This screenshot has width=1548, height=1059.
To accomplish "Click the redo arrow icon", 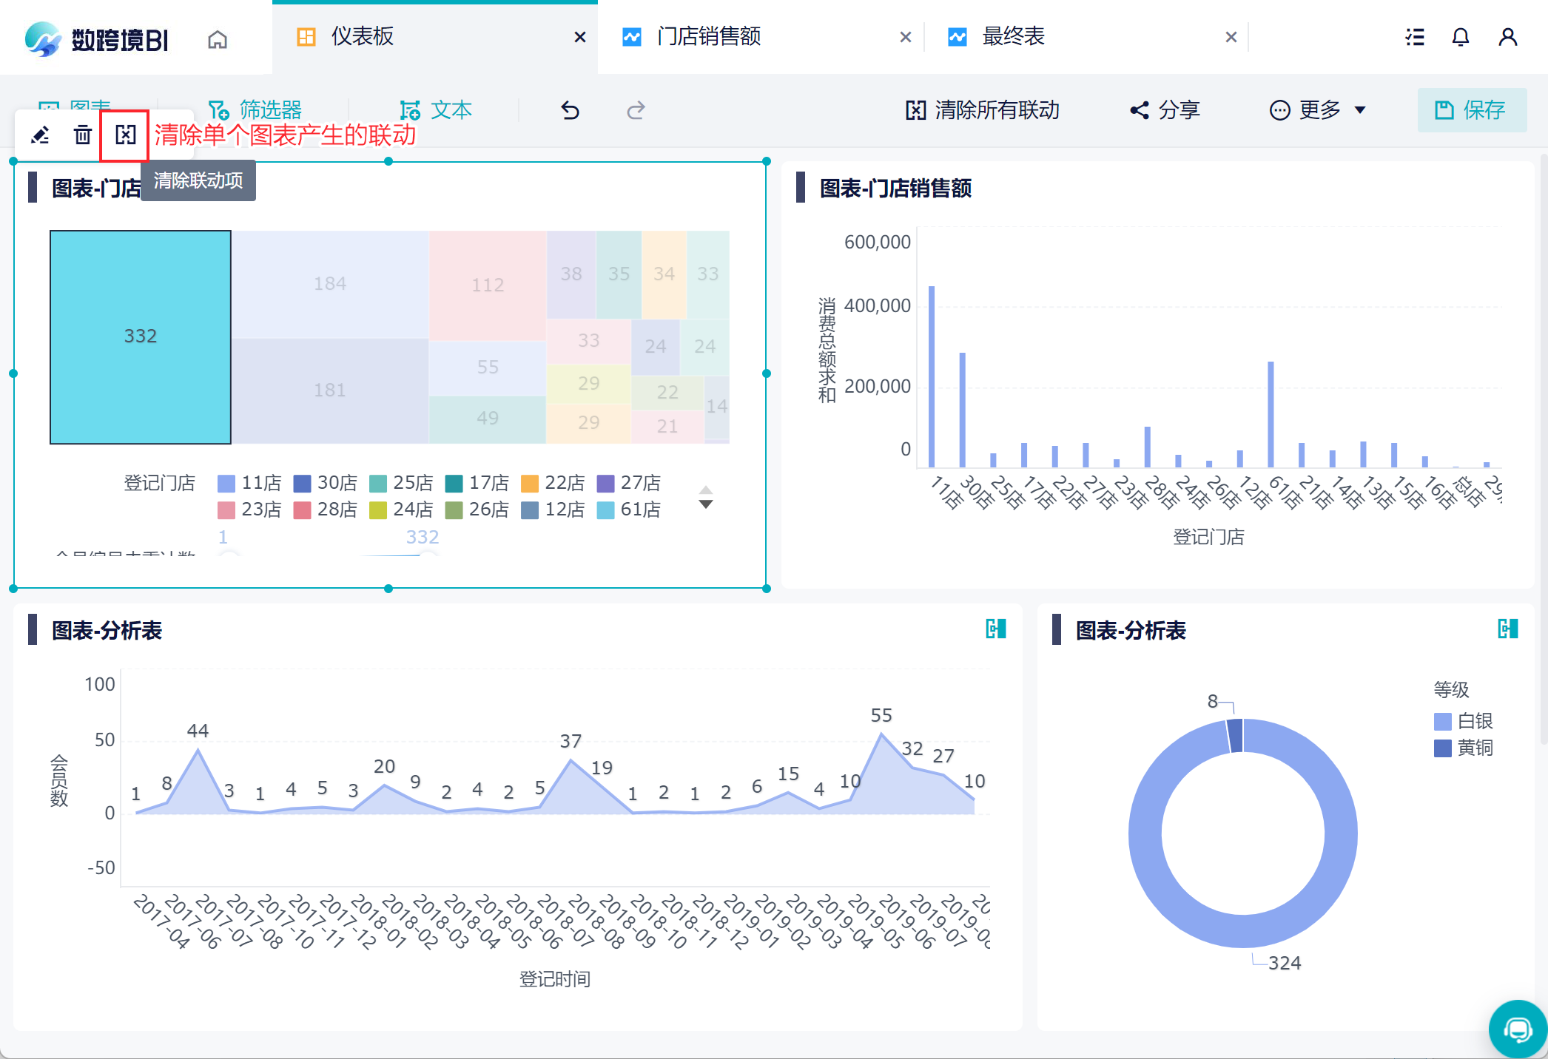I will tap(636, 111).
